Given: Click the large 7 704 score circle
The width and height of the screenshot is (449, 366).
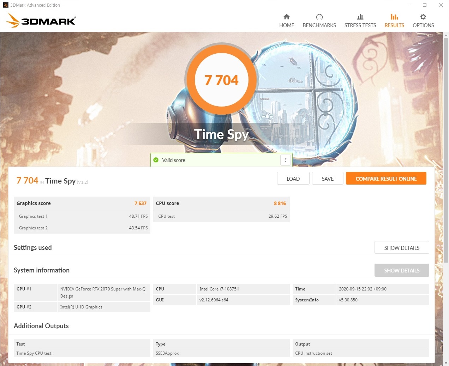Looking at the screenshot, I should click(x=221, y=80).
